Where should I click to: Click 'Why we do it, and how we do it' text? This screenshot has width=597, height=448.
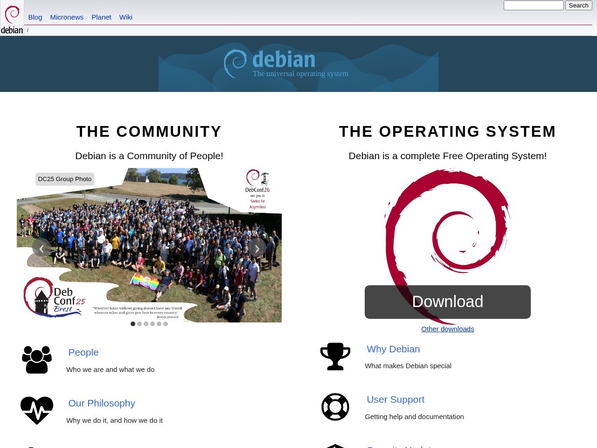[114, 420]
